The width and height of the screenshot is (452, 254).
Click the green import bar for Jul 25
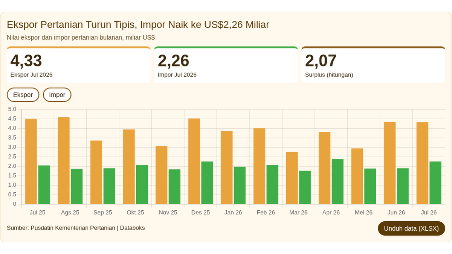44,185
